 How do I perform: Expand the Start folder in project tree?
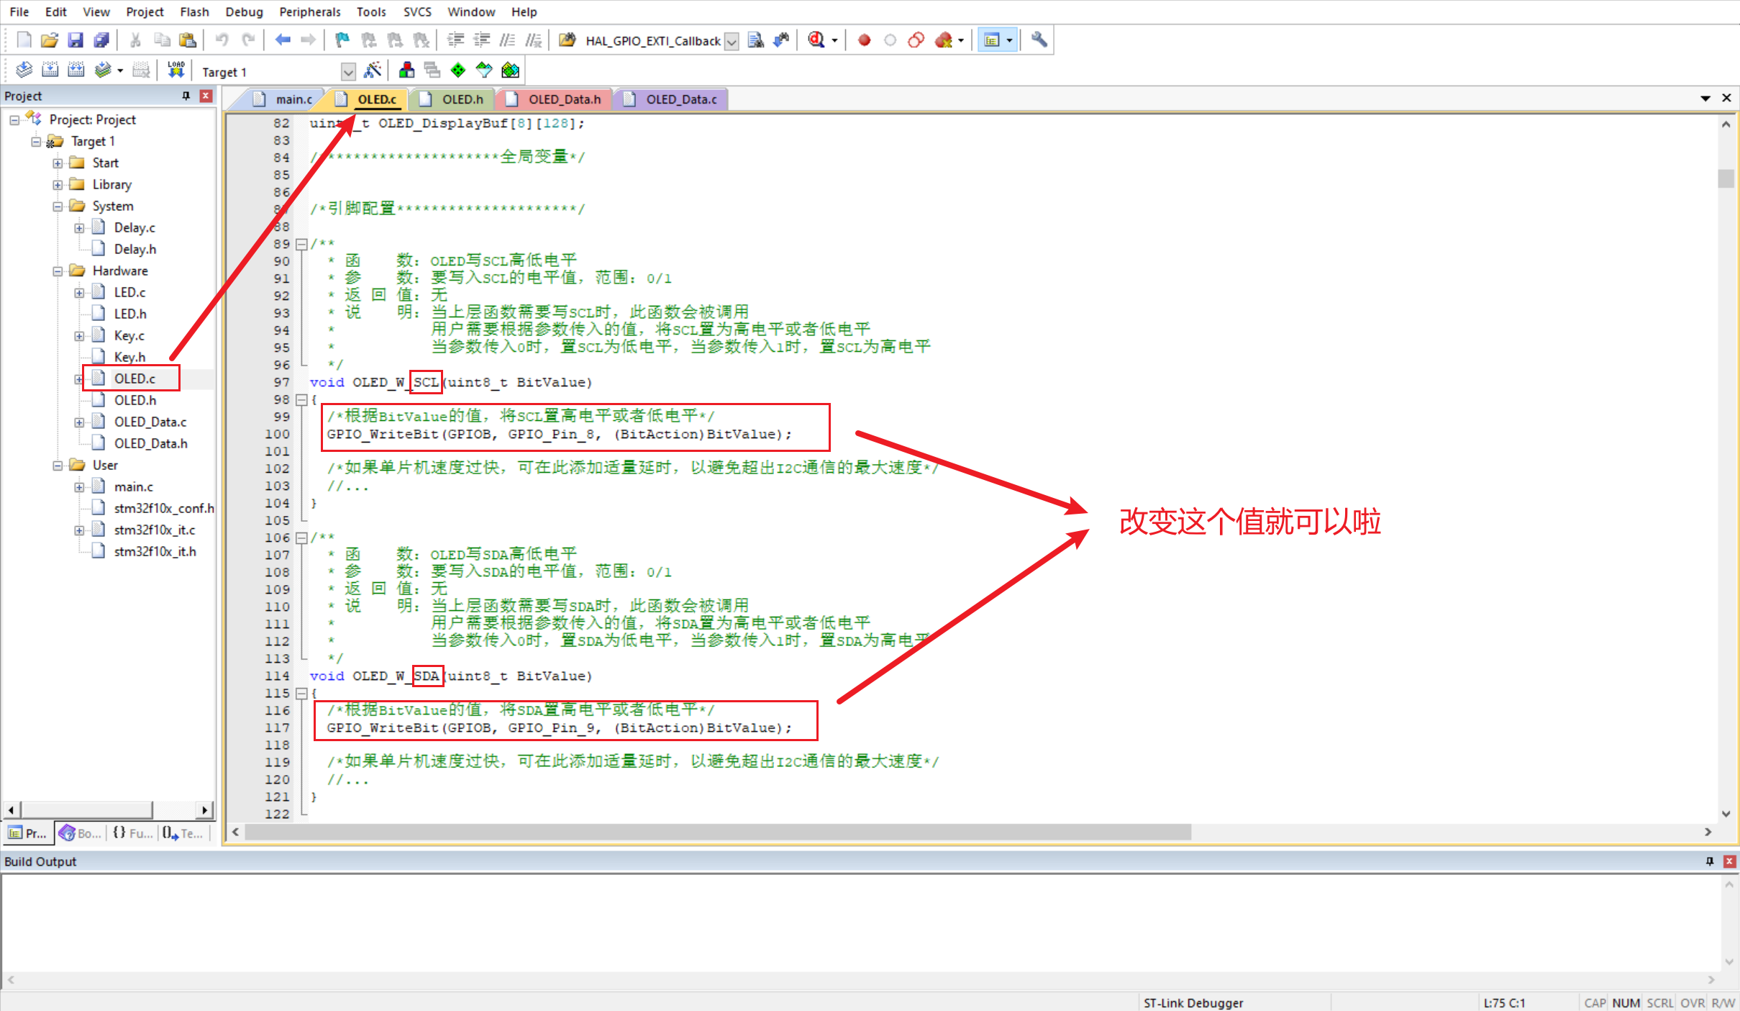[x=58, y=163]
